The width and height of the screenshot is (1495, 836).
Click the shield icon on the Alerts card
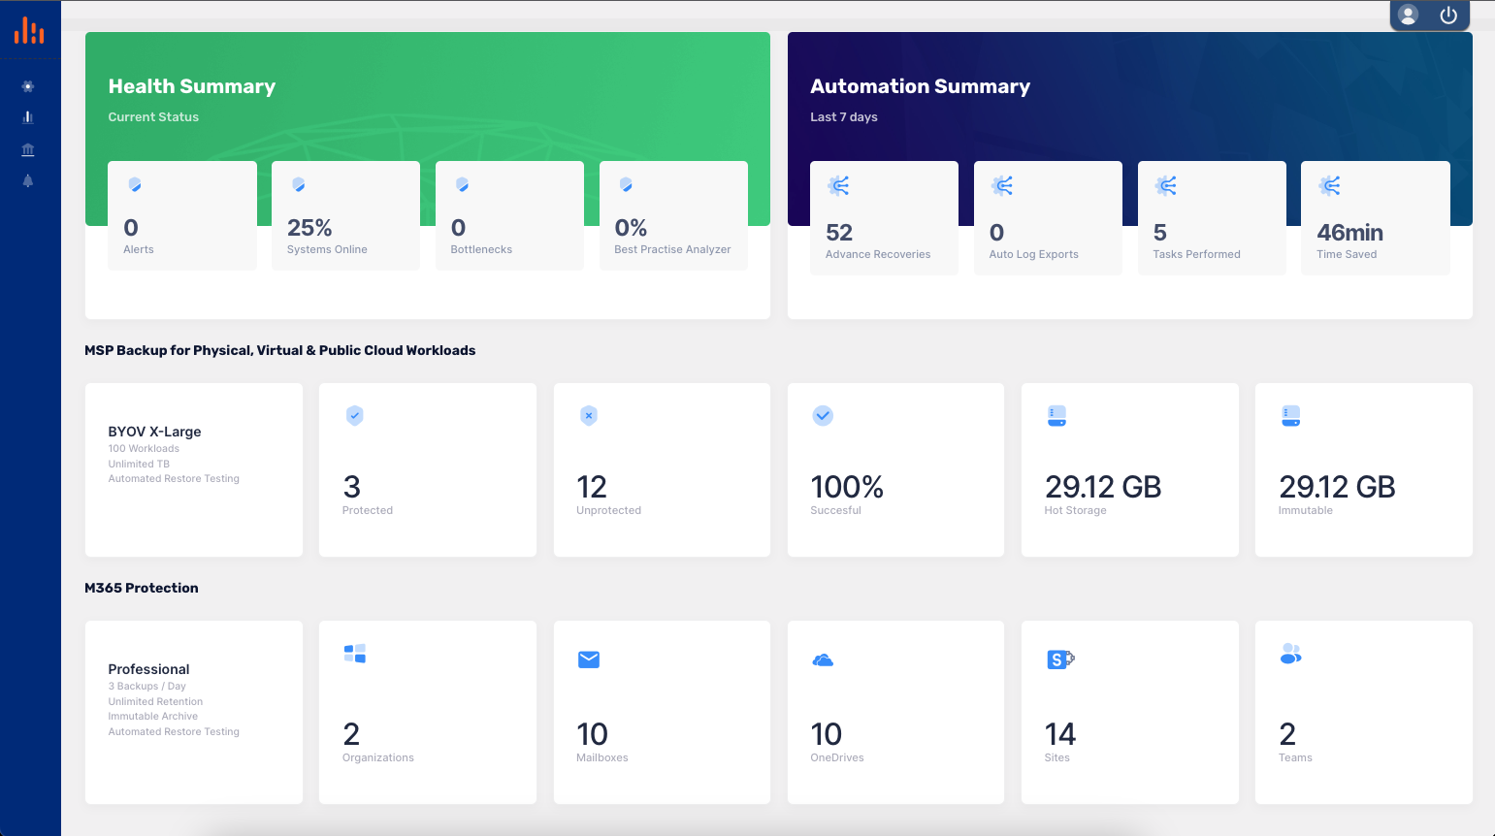pos(135,184)
